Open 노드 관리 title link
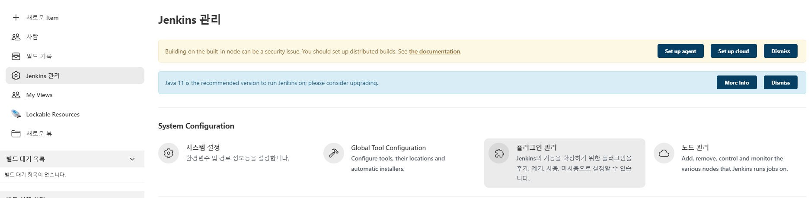 point(695,148)
